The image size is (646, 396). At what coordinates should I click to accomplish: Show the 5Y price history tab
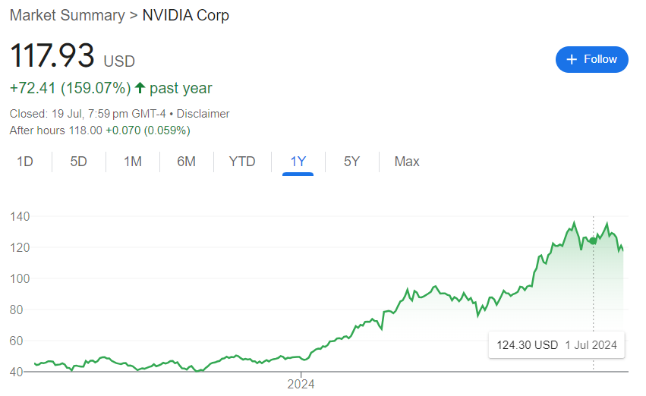[351, 162]
